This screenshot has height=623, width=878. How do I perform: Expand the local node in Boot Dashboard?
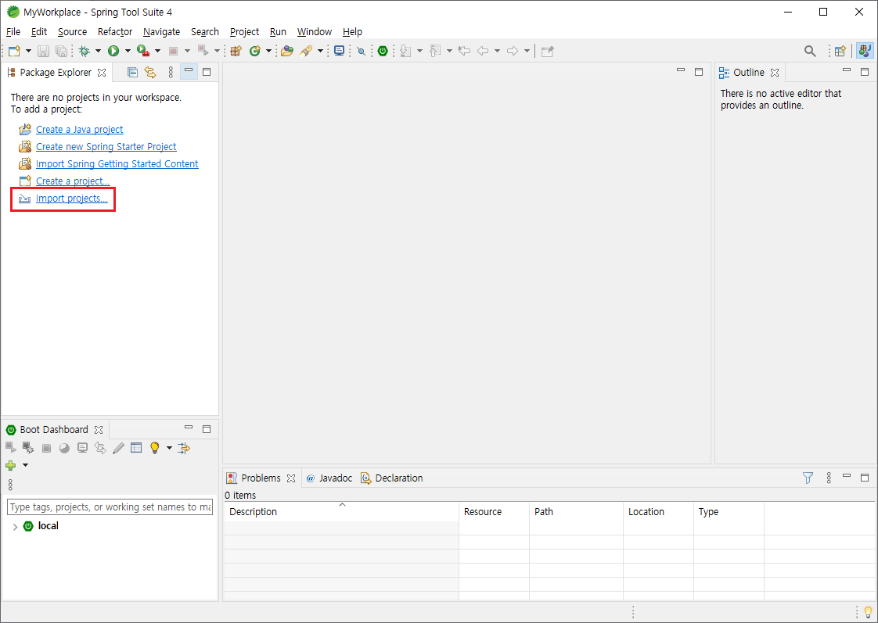coord(15,526)
